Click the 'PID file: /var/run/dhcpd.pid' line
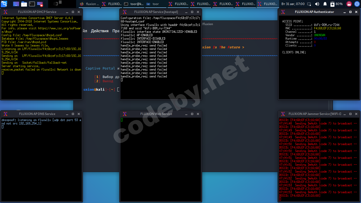 pyautogui.click(x=24, y=42)
